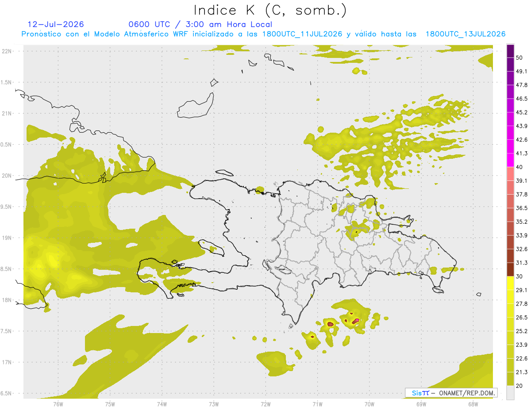Click the 'SisTT - ONAMET/REP.DOM.' credit box
The height and width of the screenshot is (410, 531).
pyautogui.click(x=451, y=393)
